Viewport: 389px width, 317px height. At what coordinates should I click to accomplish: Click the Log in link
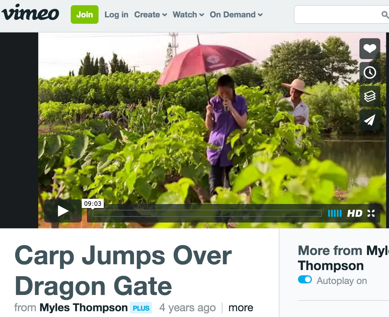(116, 14)
